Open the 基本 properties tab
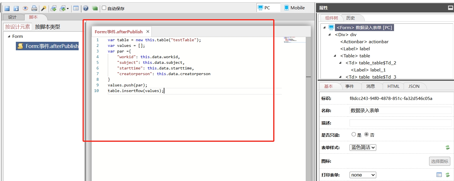The height and width of the screenshot is (181, 454). tap(328, 86)
